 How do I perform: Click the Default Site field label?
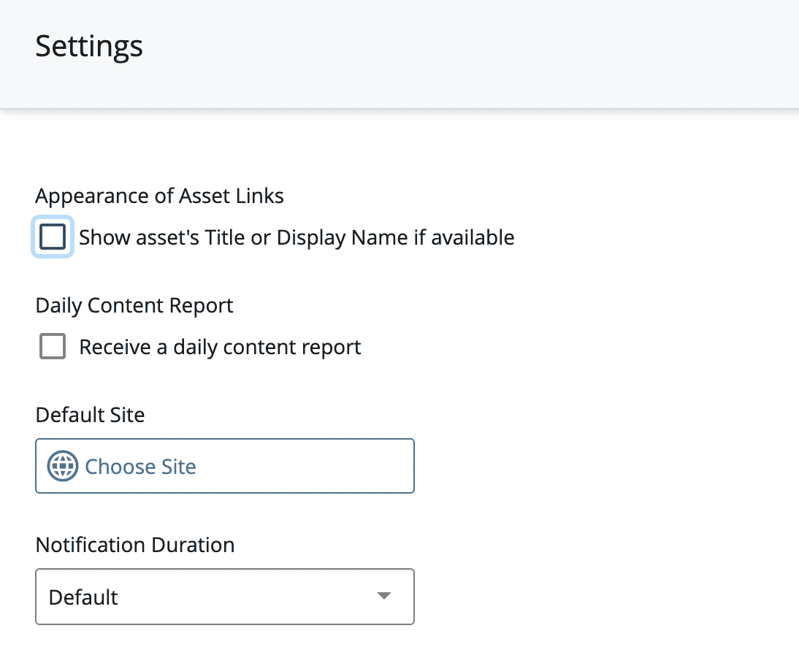click(90, 414)
